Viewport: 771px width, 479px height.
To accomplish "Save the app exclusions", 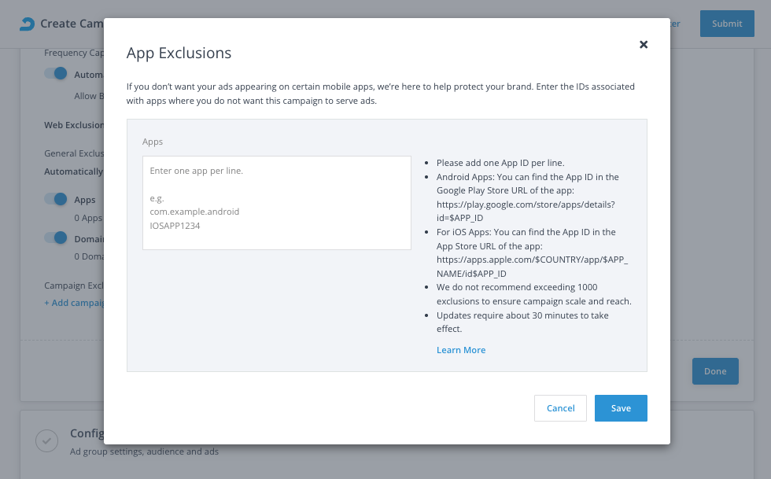I will (620, 408).
